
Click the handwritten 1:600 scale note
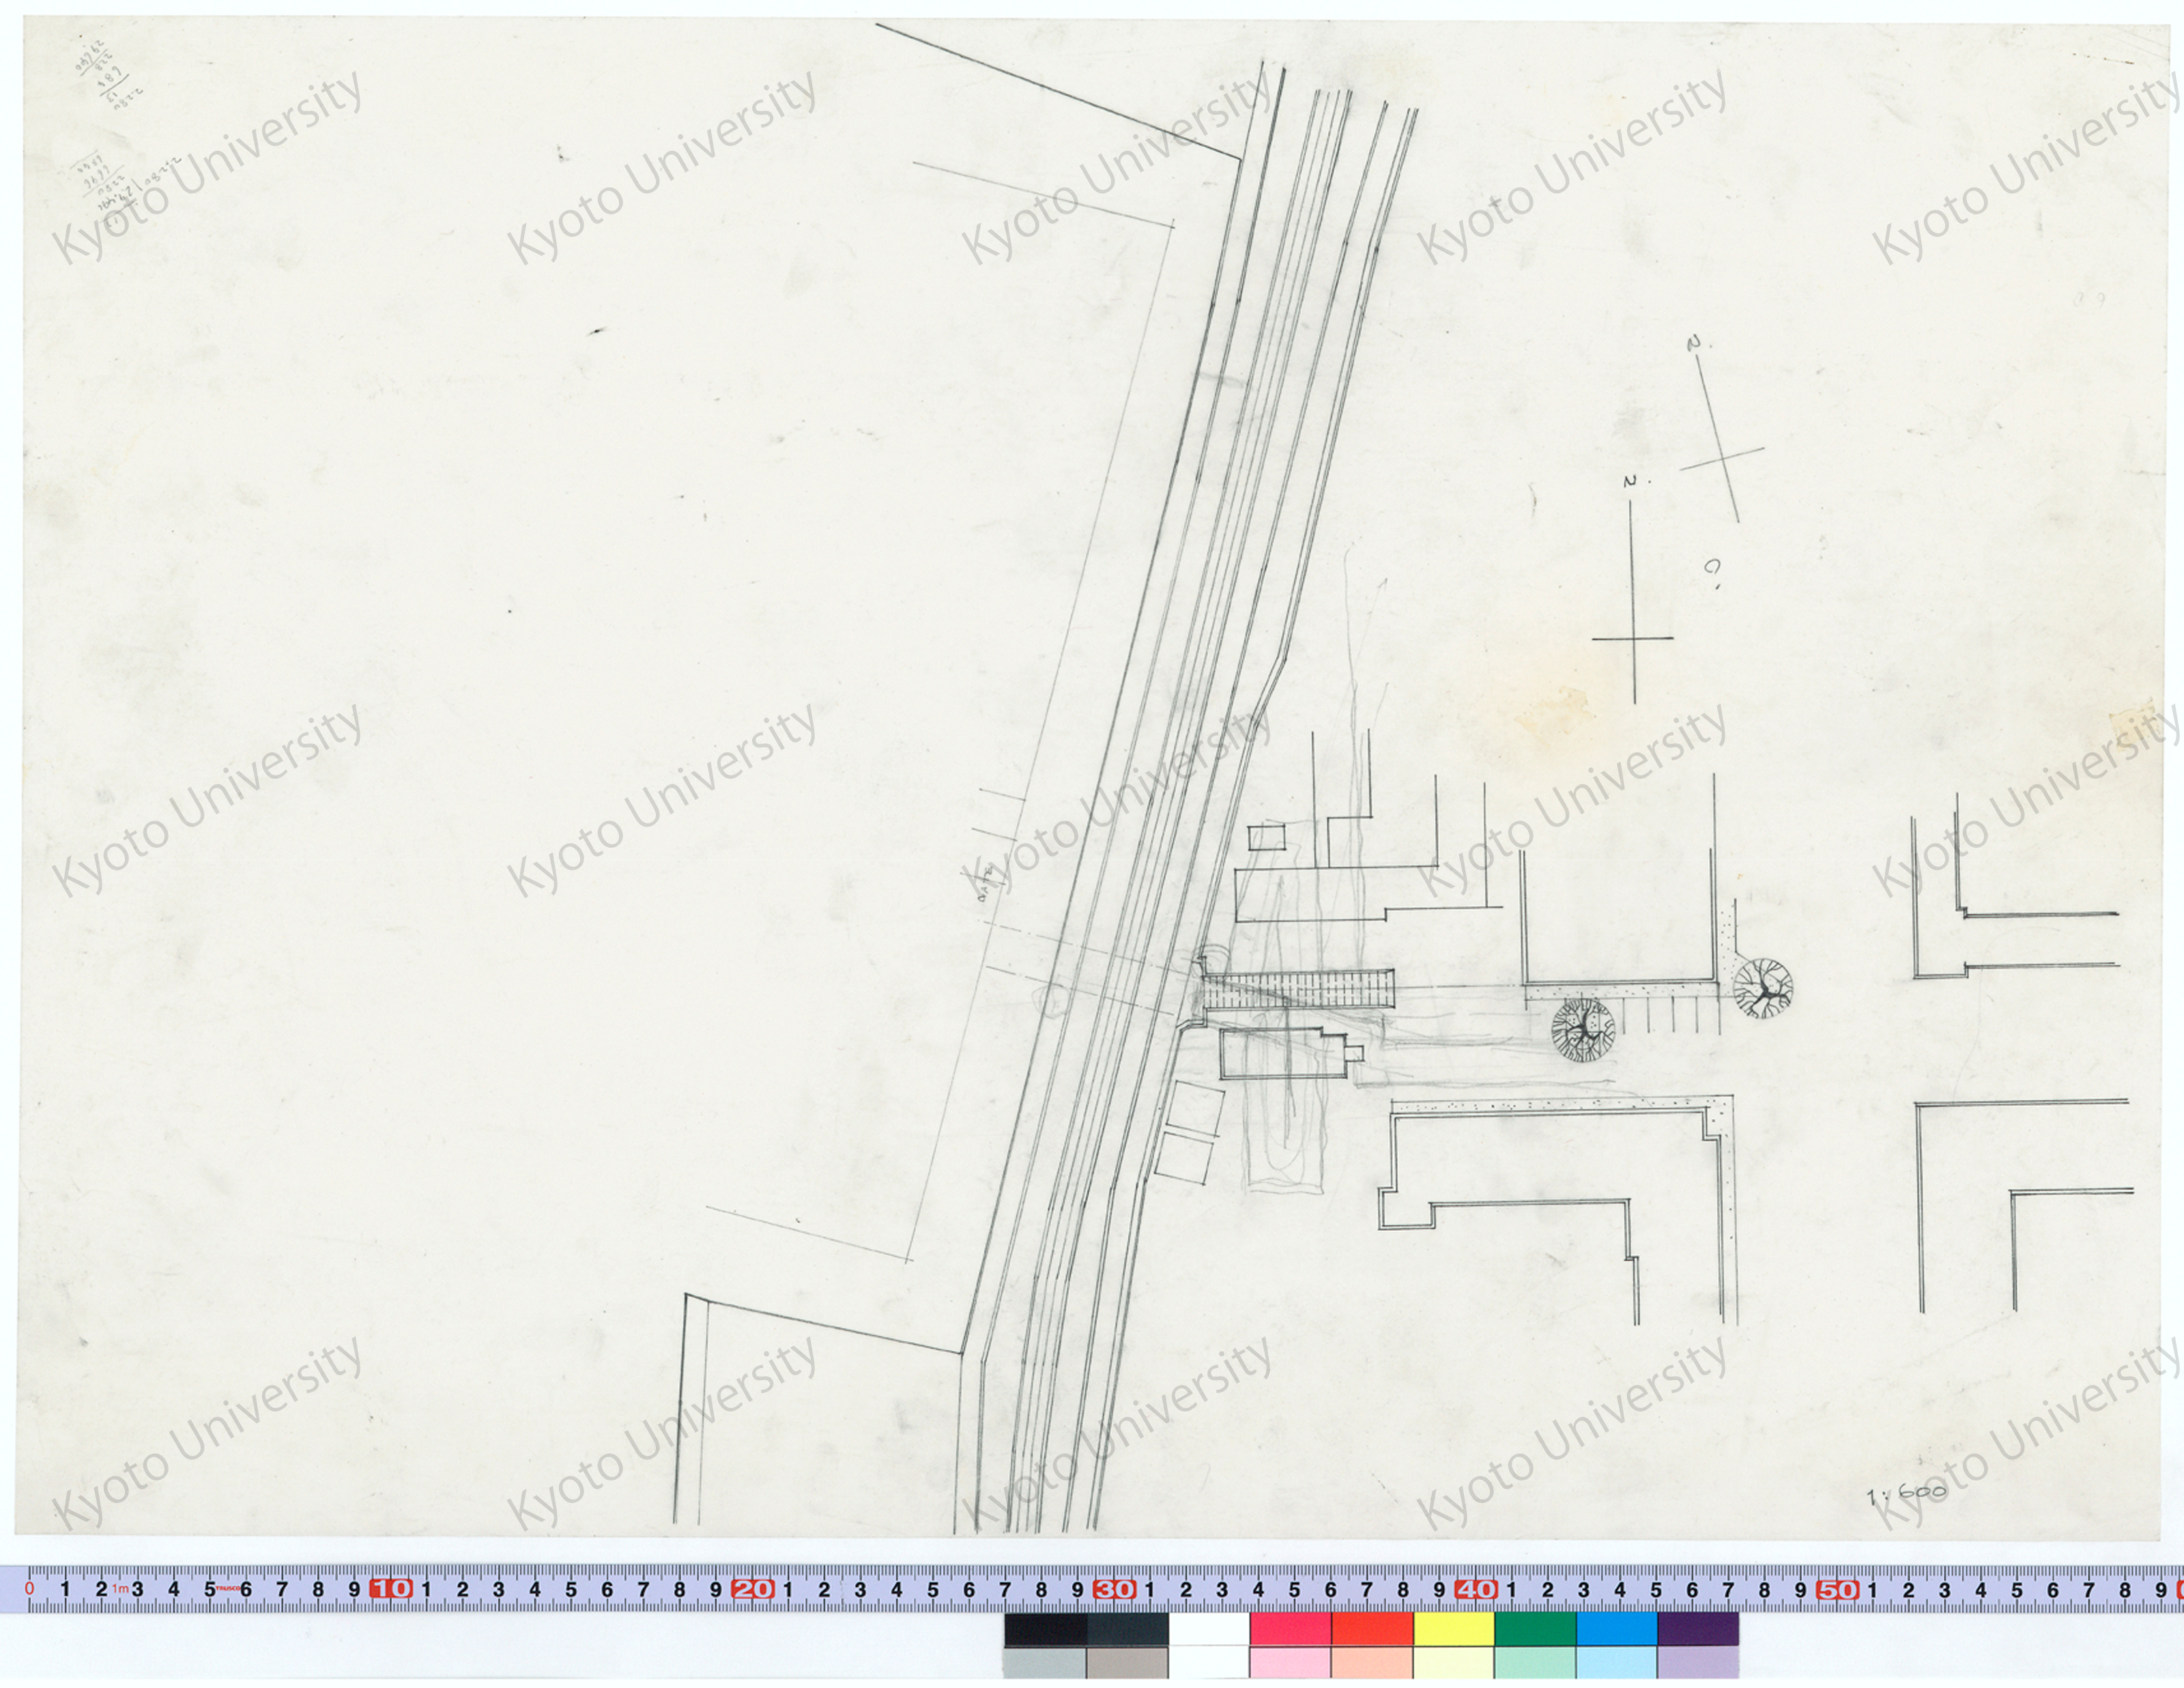[x=1906, y=1495]
